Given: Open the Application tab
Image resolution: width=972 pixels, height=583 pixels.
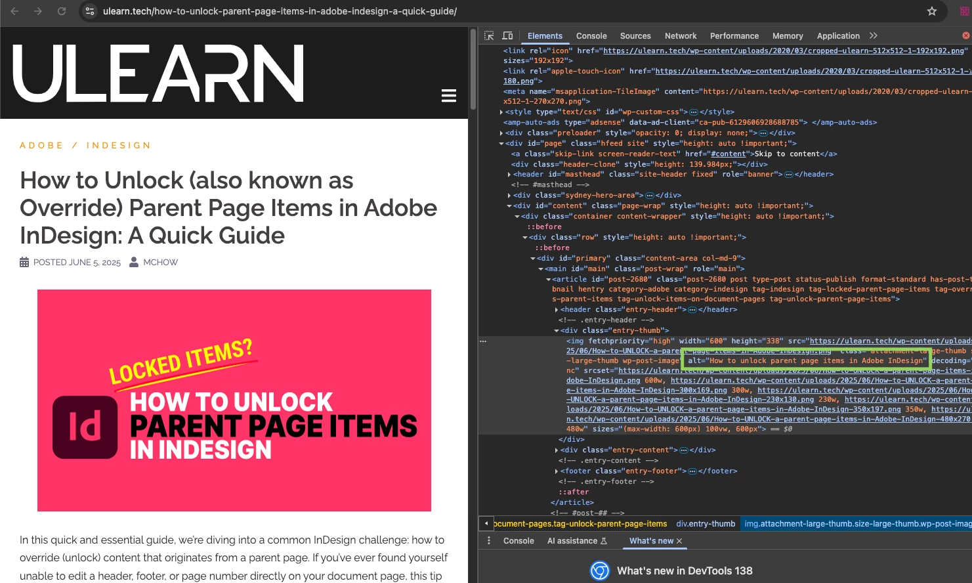Looking at the screenshot, I should pyautogui.click(x=838, y=36).
